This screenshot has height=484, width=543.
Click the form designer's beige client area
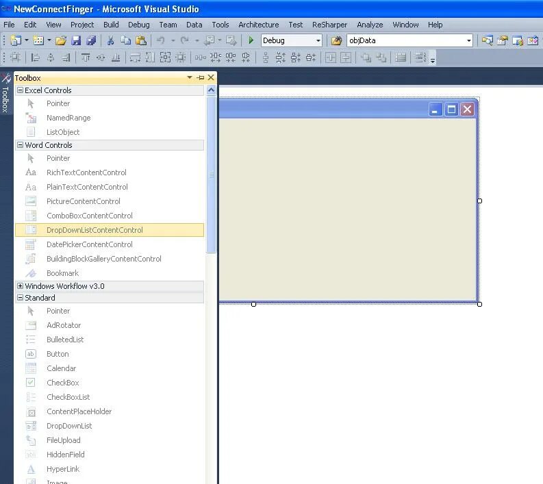(x=347, y=209)
